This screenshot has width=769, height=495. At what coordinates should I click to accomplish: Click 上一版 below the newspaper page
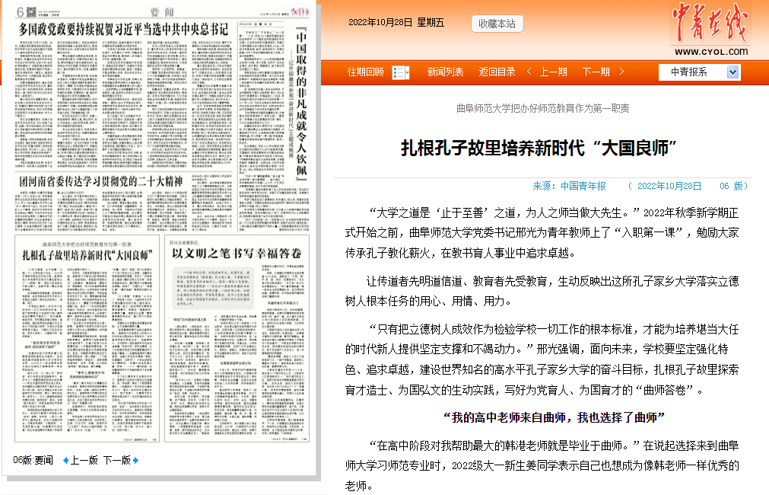click(84, 460)
